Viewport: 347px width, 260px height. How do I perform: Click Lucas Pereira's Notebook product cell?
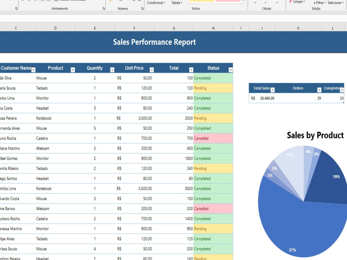click(55, 118)
